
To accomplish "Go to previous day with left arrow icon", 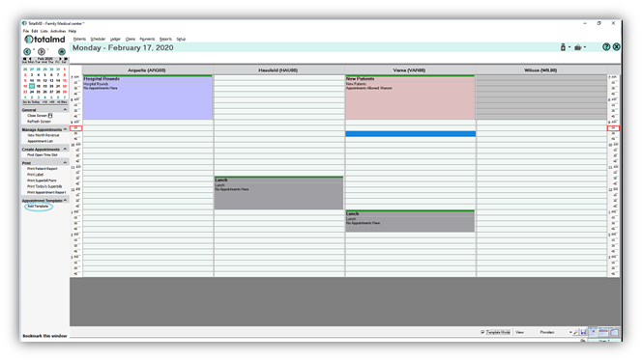I will (x=27, y=51).
